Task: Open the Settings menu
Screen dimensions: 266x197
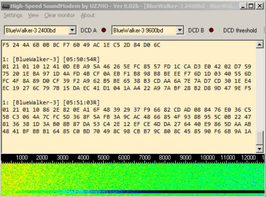Action: 13,15
